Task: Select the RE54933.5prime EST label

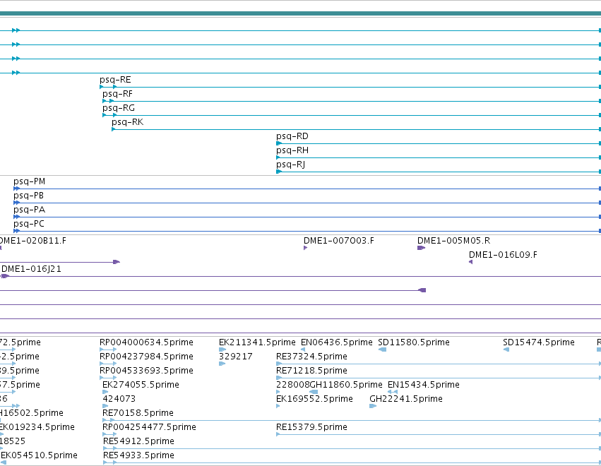Action: pyautogui.click(x=138, y=455)
